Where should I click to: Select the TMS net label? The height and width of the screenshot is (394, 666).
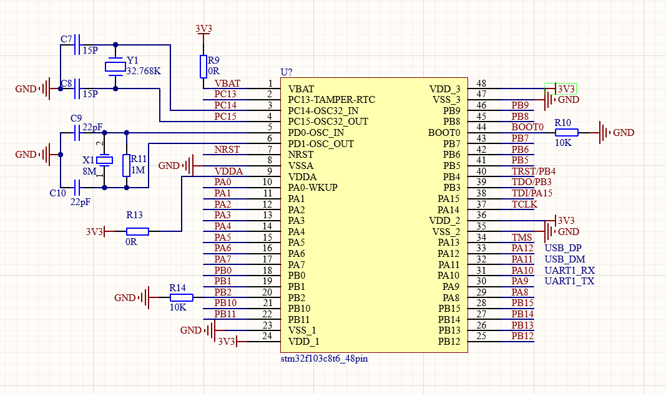(522, 237)
